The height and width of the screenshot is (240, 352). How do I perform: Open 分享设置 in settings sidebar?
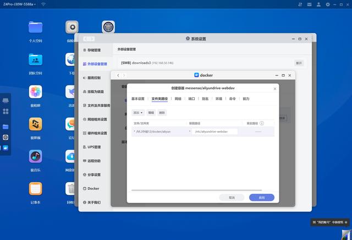[x=92, y=174]
